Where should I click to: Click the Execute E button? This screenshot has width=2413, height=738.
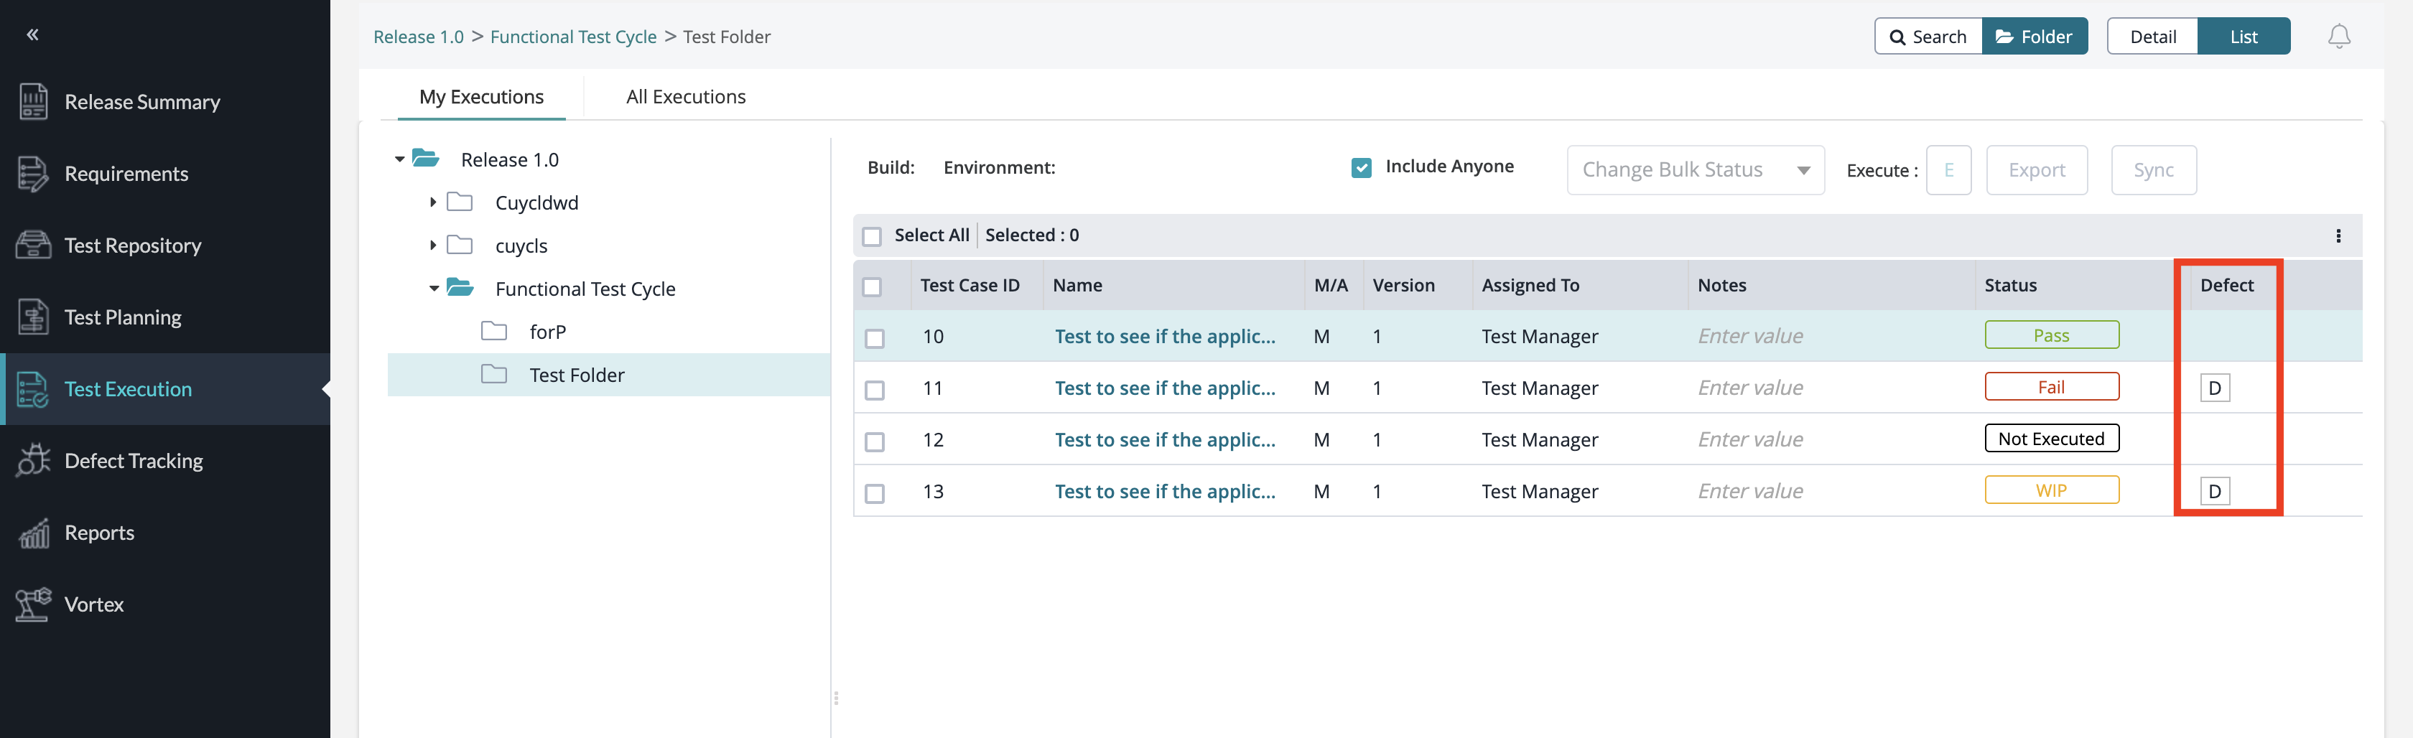pyautogui.click(x=1948, y=169)
